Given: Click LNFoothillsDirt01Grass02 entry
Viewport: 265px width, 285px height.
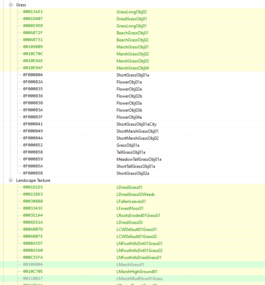Looking at the screenshot, I should coord(139,251).
